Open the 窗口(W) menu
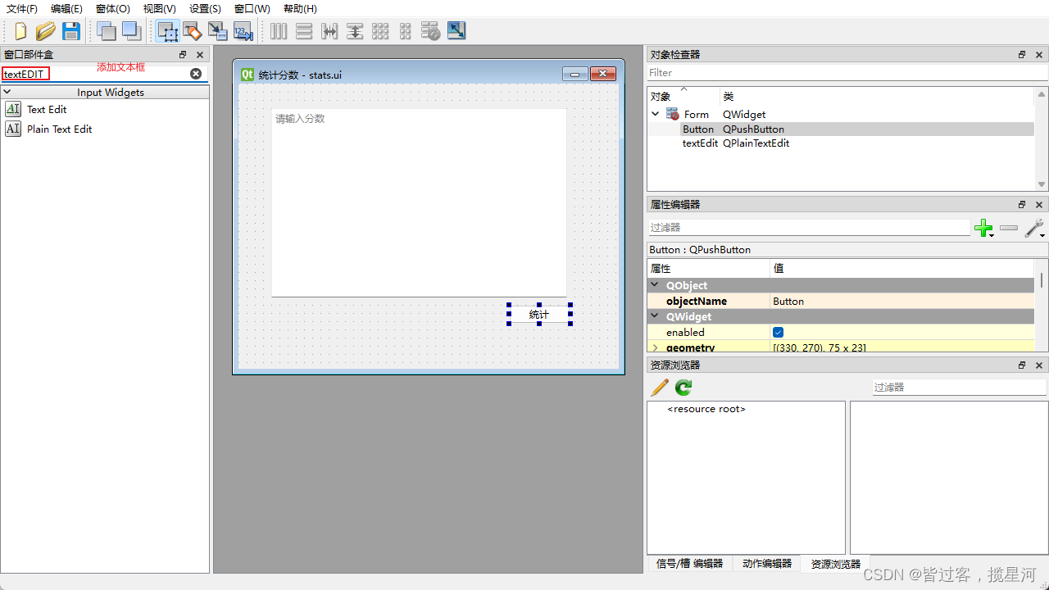Viewport: 1049px width, 590px height. click(x=252, y=9)
